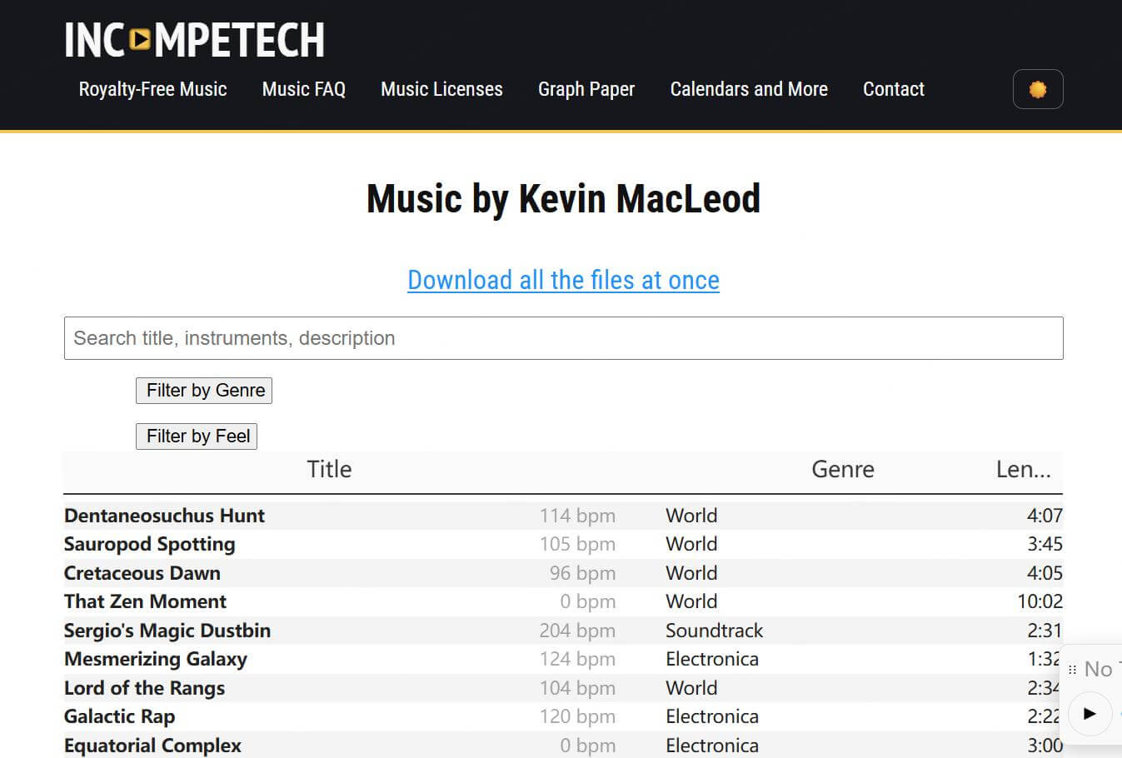Play the track Galactic Rap
The width and height of the screenshot is (1122, 758).
119,716
